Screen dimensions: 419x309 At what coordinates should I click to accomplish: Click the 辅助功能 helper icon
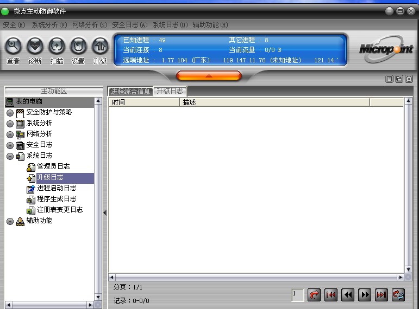(20, 221)
